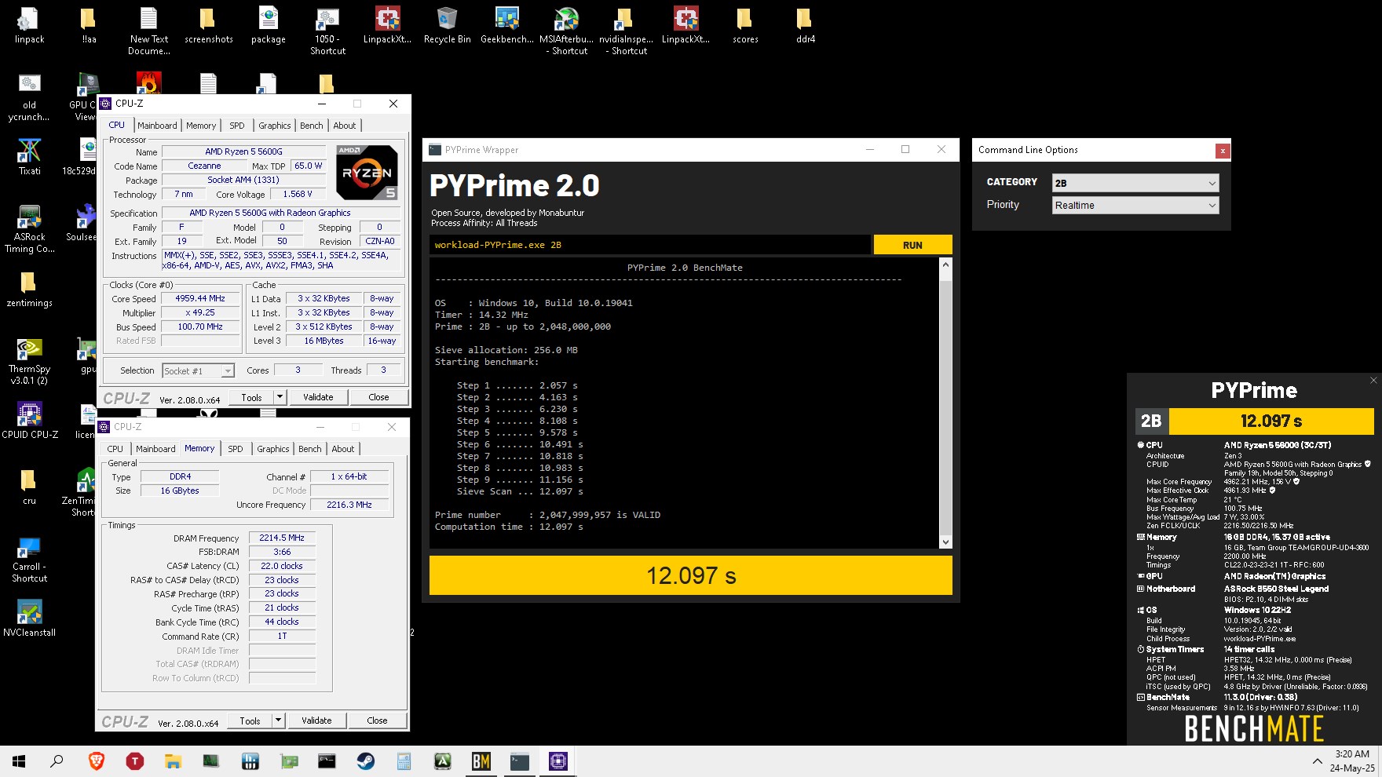Click PYPrime output scrollbar down arrow
Screen dimensions: 1382x777
tap(945, 542)
